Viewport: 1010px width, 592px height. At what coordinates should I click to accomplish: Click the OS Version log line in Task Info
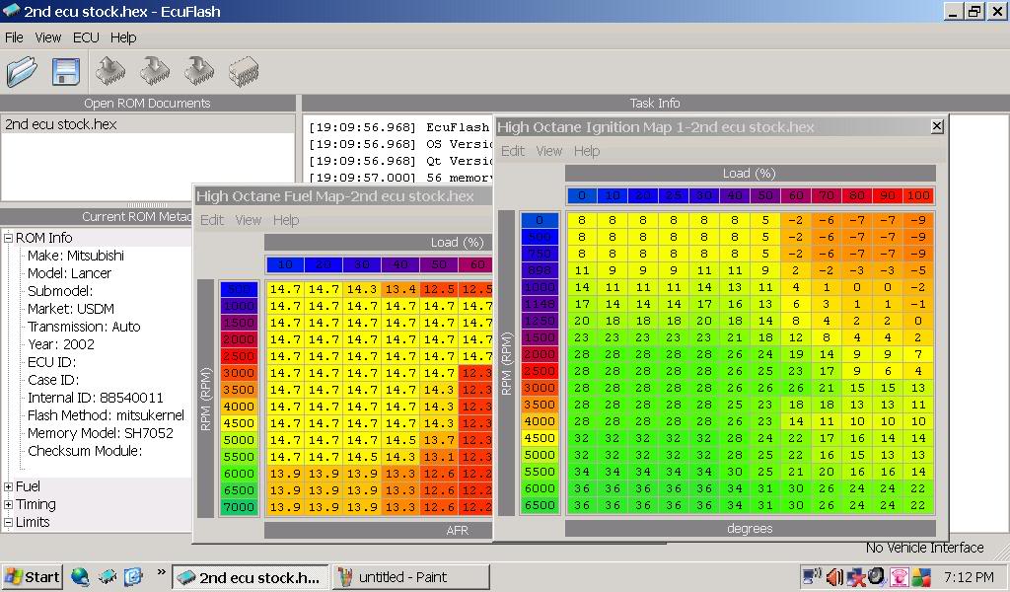point(400,144)
